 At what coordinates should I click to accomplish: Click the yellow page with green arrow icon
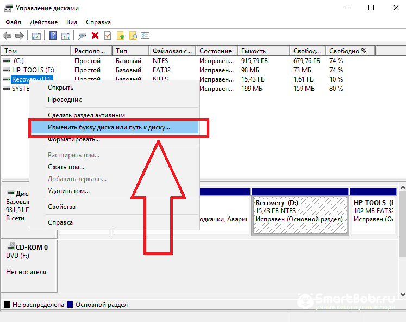[121, 35]
